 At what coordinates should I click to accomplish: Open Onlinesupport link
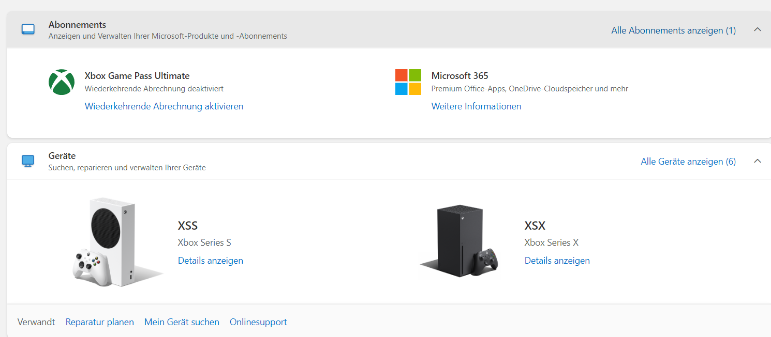[258, 322]
